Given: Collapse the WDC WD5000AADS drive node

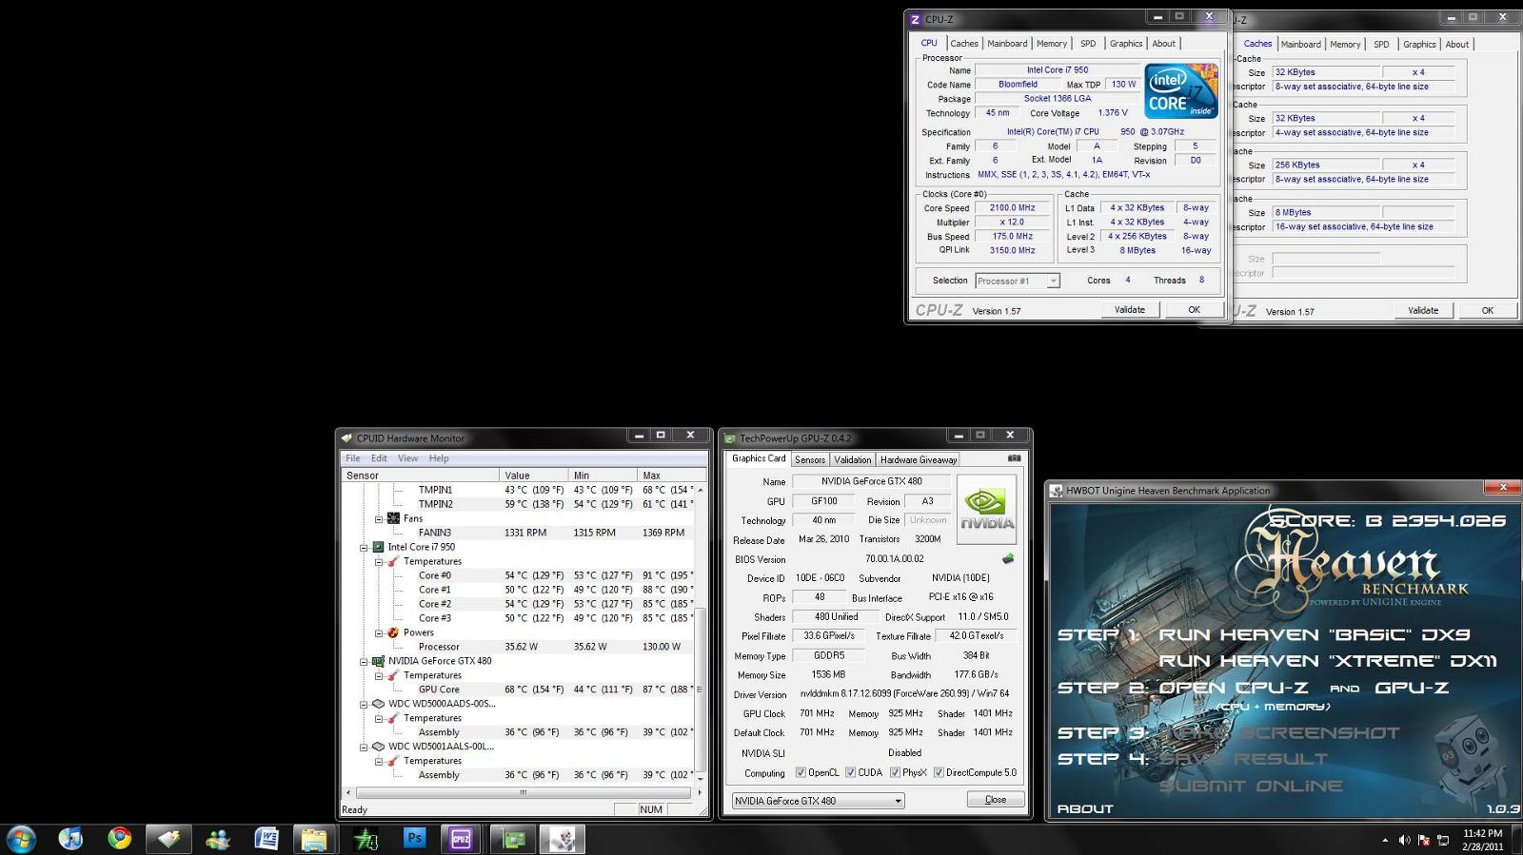Looking at the screenshot, I should tap(364, 705).
